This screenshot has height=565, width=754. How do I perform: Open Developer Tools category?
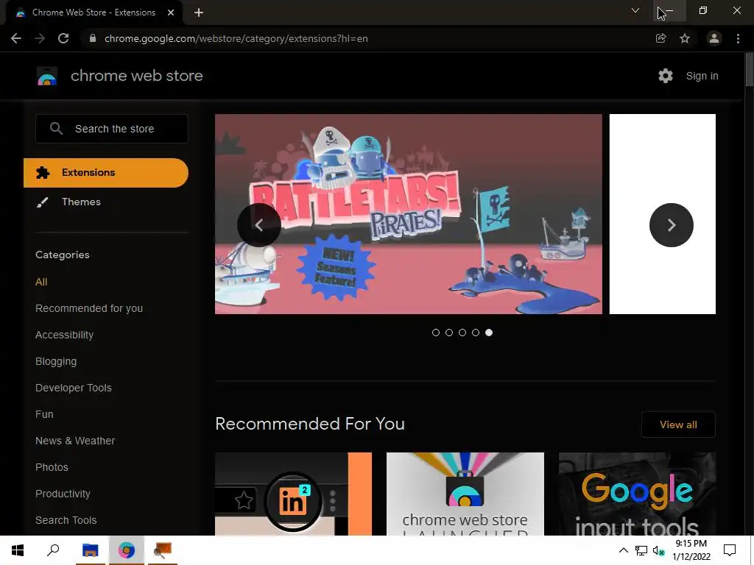[x=74, y=388]
